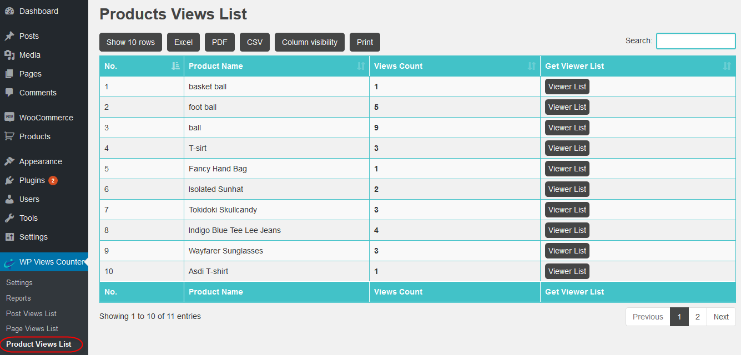The image size is (741, 355).
Task: Open Post Views List submenu item
Action: (31, 313)
